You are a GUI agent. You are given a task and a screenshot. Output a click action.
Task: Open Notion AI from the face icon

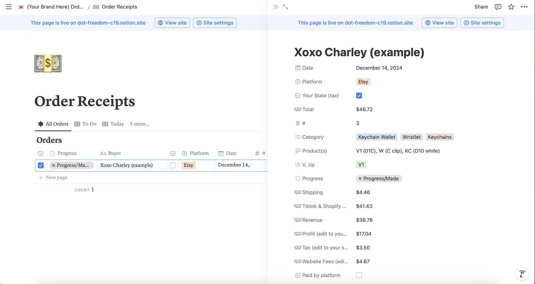pyautogui.click(x=522, y=273)
